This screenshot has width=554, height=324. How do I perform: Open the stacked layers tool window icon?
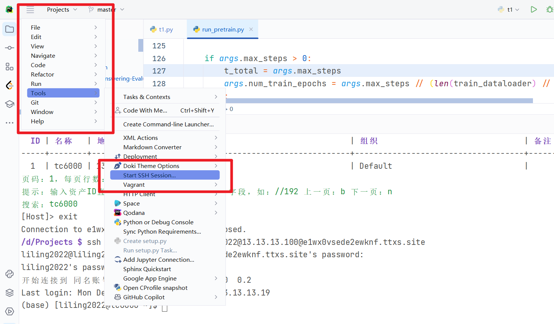coord(9,292)
